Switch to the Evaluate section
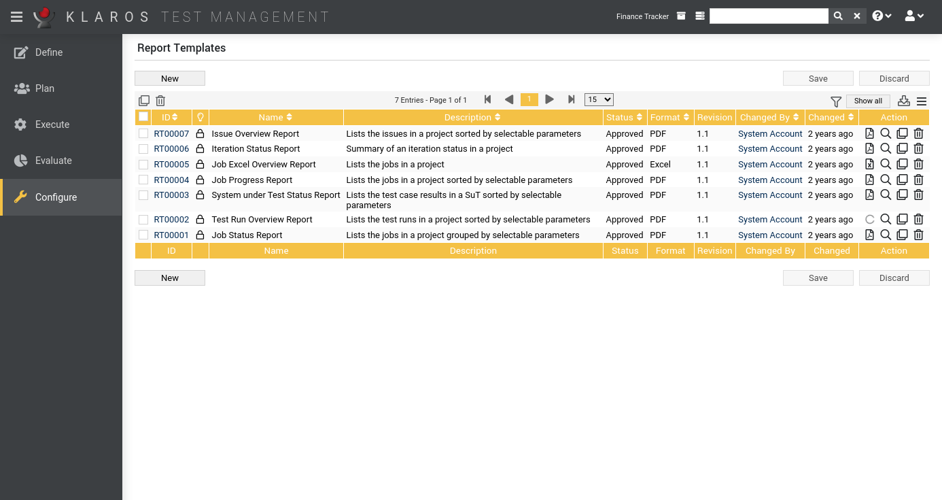 pyautogui.click(x=54, y=161)
